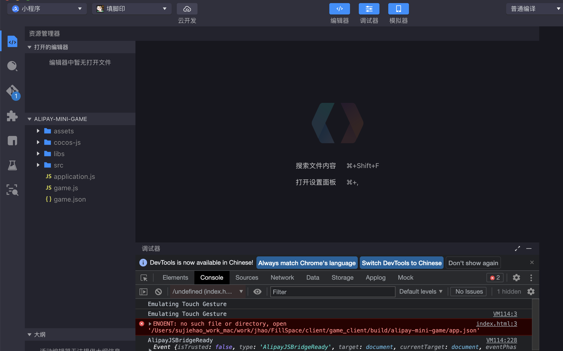Switch to the Network tab

[282, 278]
